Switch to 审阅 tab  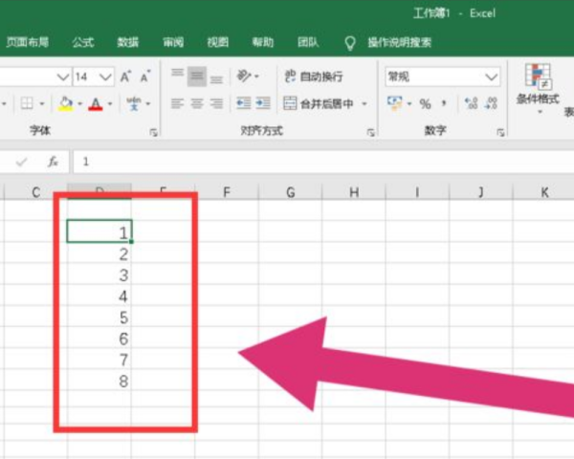[x=173, y=42]
